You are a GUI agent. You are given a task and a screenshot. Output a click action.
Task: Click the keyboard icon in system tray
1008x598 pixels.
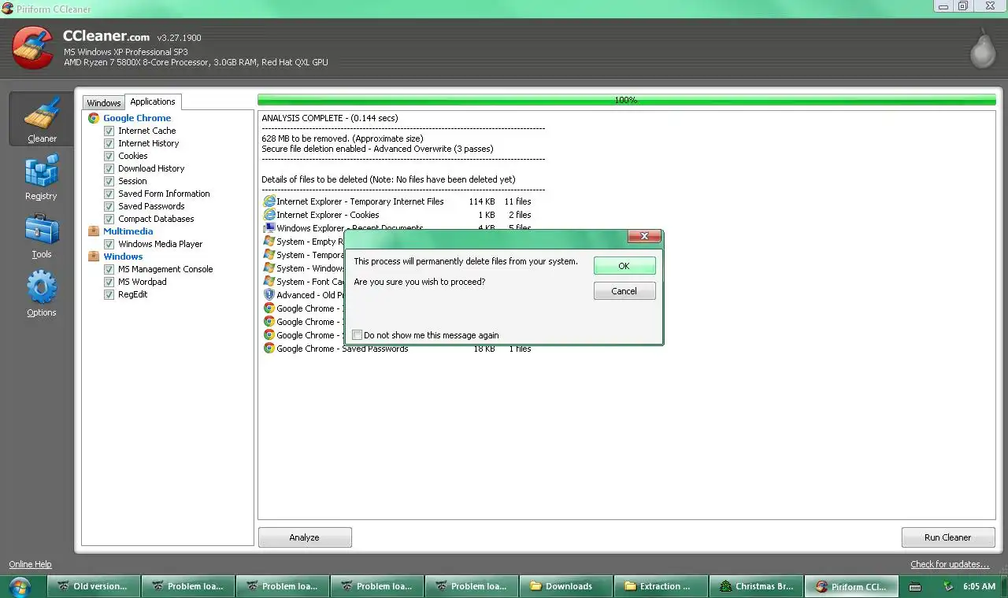coord(915,587)
